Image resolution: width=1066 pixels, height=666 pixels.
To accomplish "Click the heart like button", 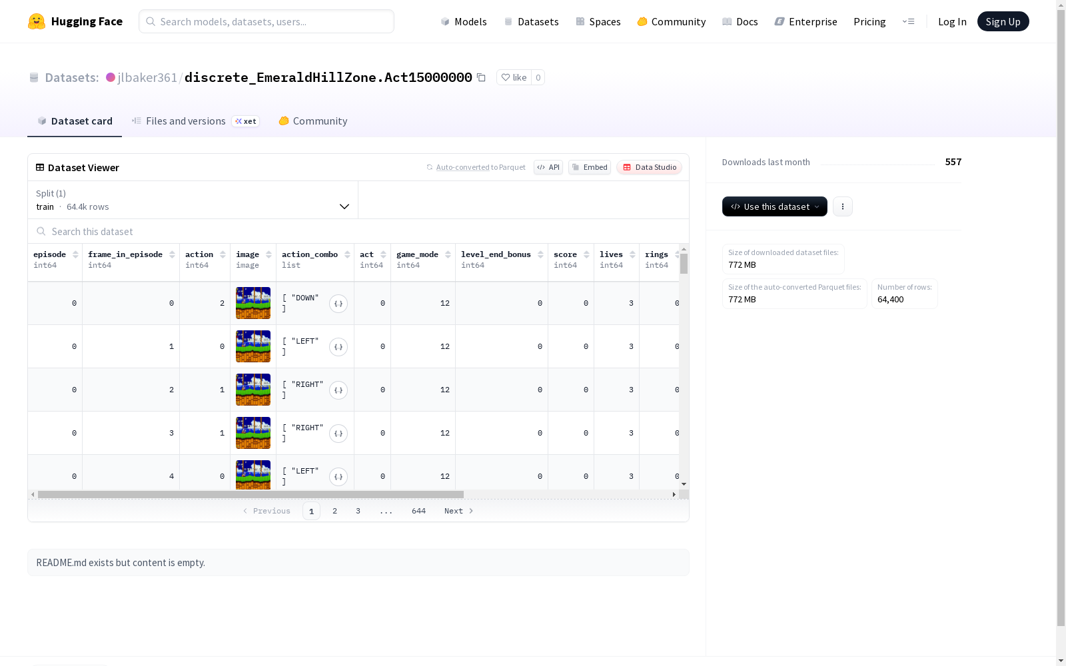I will [514, 77].
